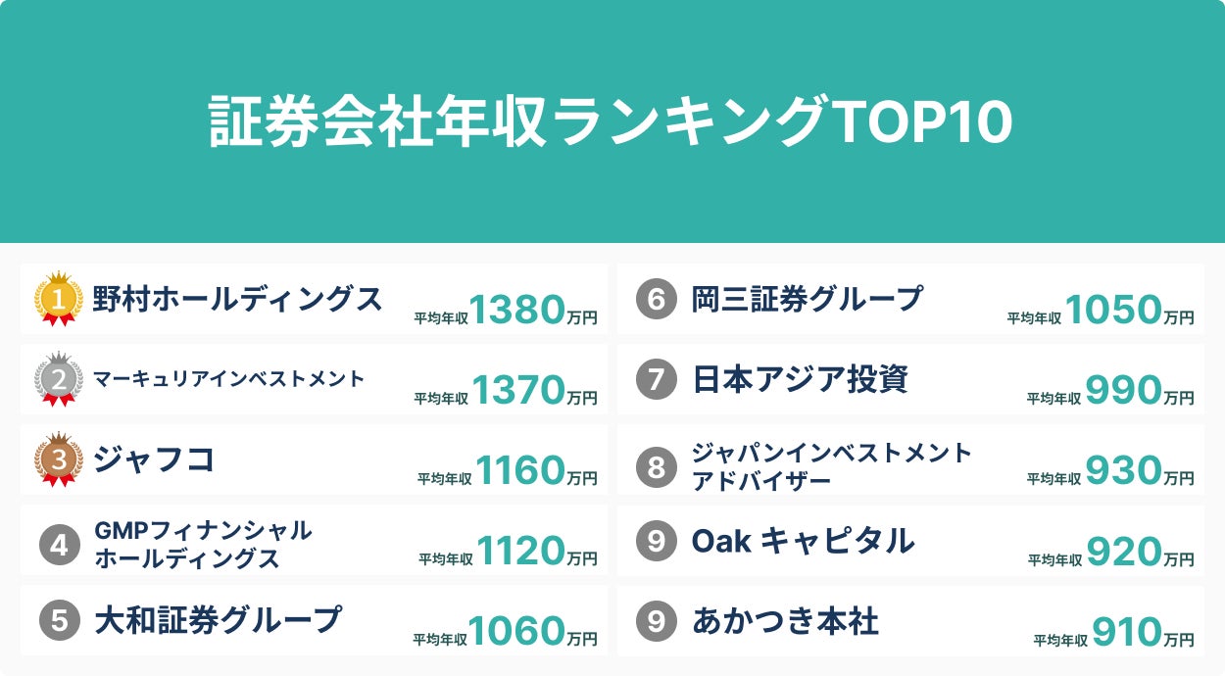The height and width of the screenshot is (676, 1225).
Task: Open GMPフィナンシャルホールディングス entry
Action: (x=203, y=545)
